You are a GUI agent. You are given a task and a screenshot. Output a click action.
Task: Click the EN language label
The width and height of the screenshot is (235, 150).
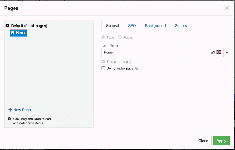click(213, 52)
